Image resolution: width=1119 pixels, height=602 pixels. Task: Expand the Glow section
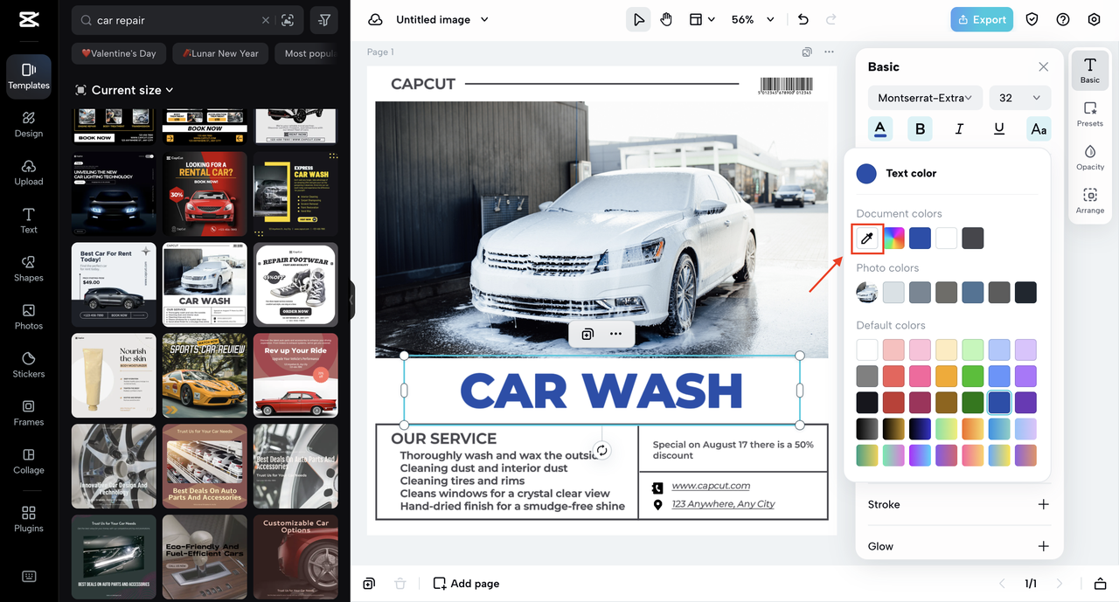pyautogui.click(x=1043, y=546)
